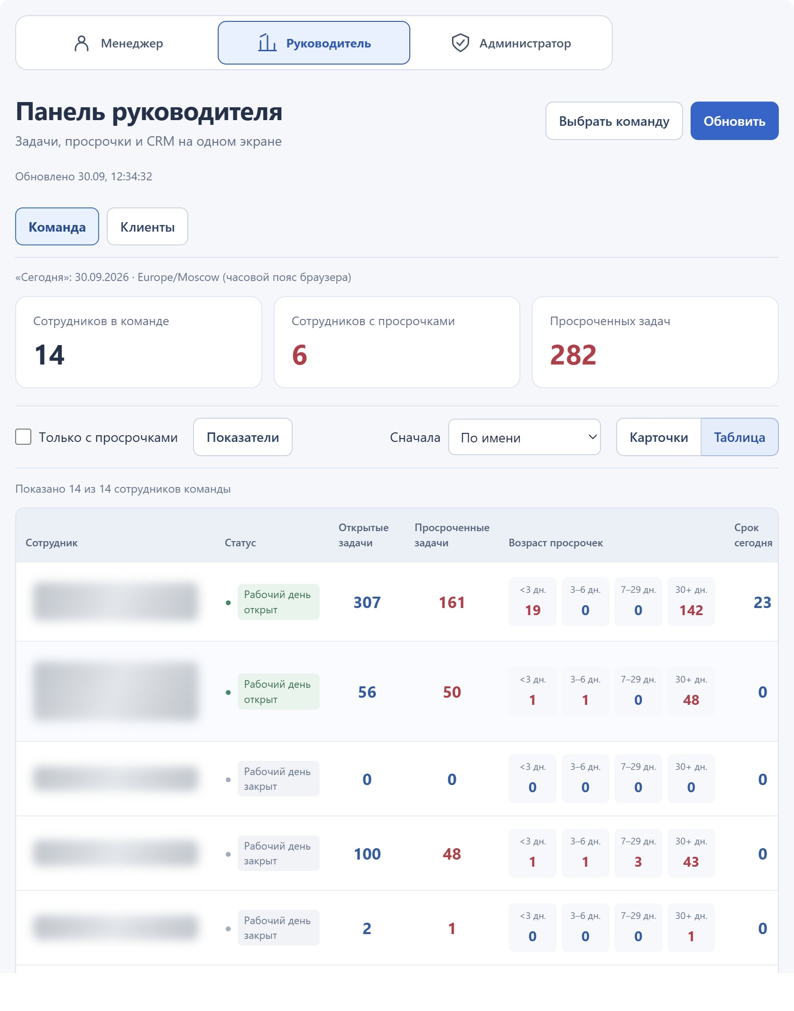The width and height of the screenshot is (794, 1011).
Task: Open the Команда tab
Action: pyautogui.click(x=57, y=227)
